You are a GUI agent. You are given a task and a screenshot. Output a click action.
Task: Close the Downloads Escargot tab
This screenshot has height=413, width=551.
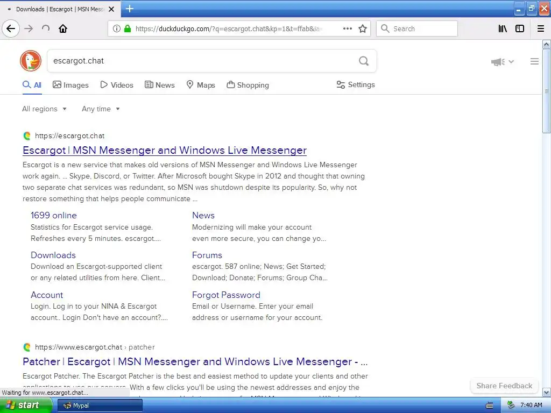[x=111, y=9]
